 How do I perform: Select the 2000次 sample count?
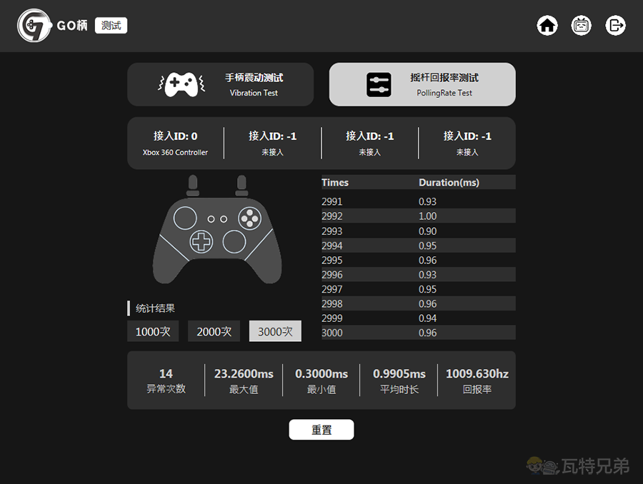coord(214,331)
